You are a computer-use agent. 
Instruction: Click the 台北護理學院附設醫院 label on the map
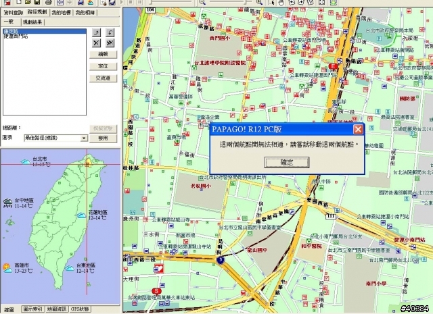(220, 63)
